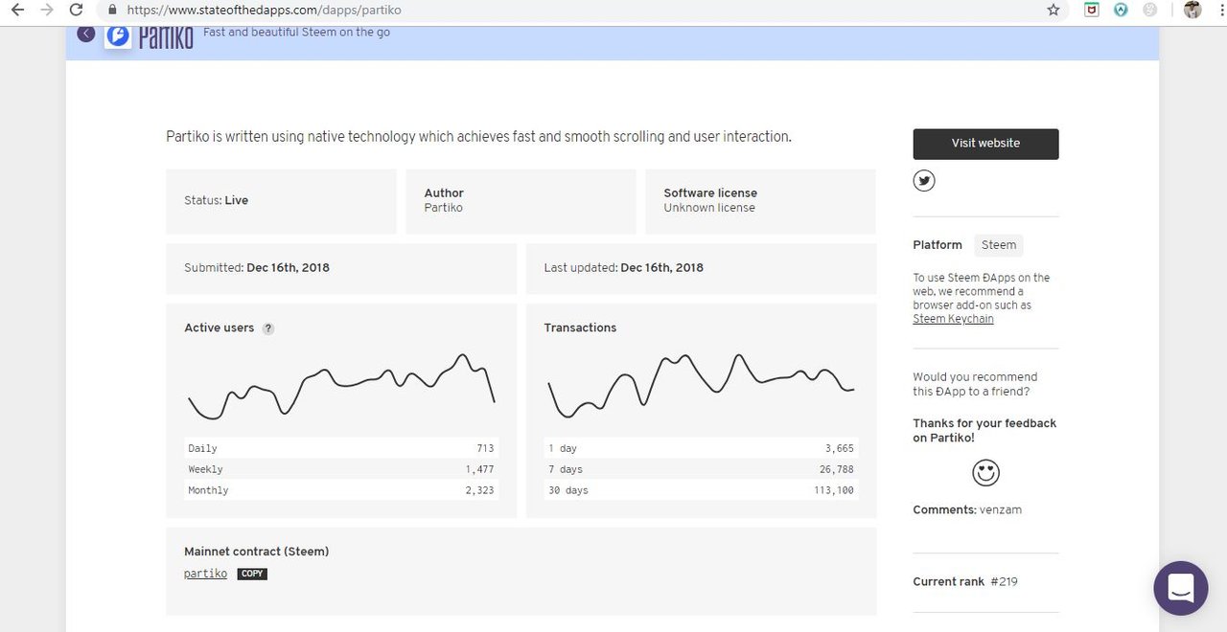Image resolution: width=1227 pixels, height=632 pixels.
Task: Click the Last updated: Dec 16th, 2018 text
Action: [x=623, y=268]
